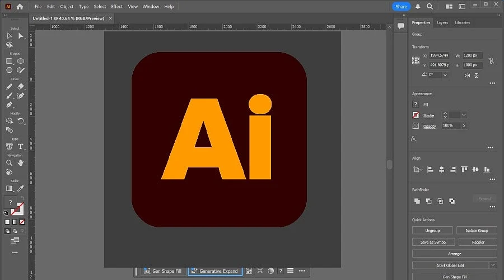
Task: Click Pathfinder Intersect icon
Action: point(440,201)
